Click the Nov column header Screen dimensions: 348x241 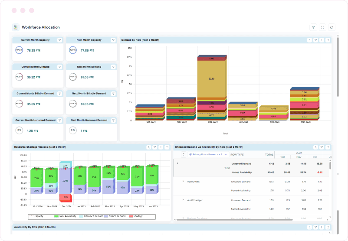[x=299, y=157]
